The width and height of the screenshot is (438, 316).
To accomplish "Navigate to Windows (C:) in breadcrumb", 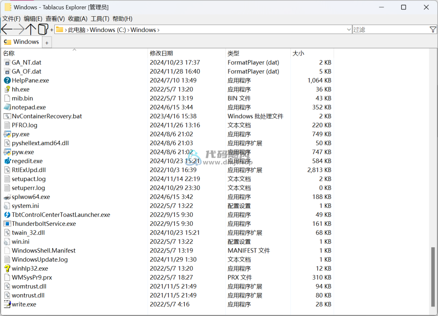I will point(108,30).
